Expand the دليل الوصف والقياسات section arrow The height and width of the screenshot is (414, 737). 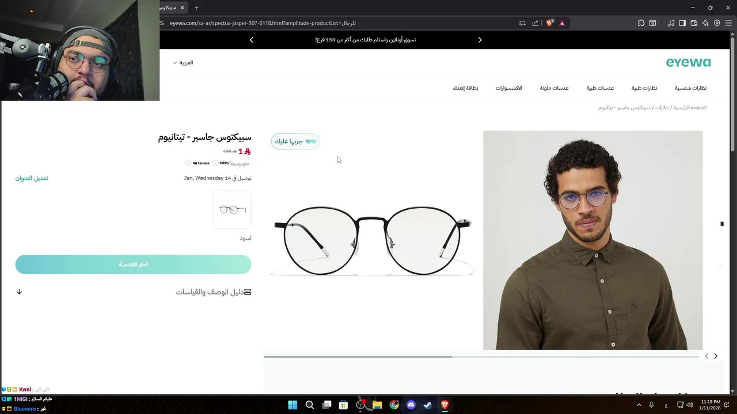pos(19,292)
